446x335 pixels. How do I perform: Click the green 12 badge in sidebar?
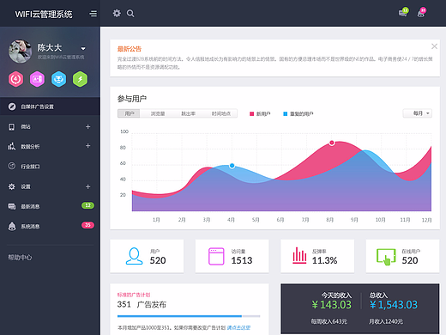87,205
